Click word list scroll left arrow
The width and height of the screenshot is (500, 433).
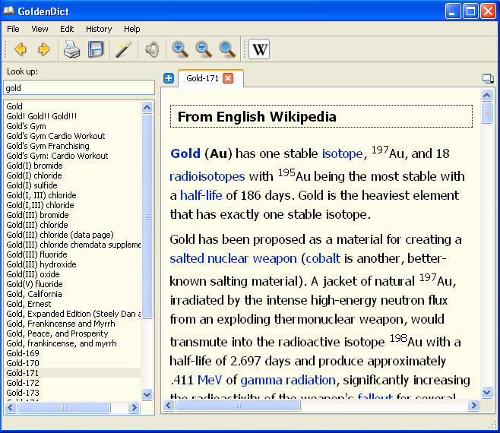(x=11, y=407)
